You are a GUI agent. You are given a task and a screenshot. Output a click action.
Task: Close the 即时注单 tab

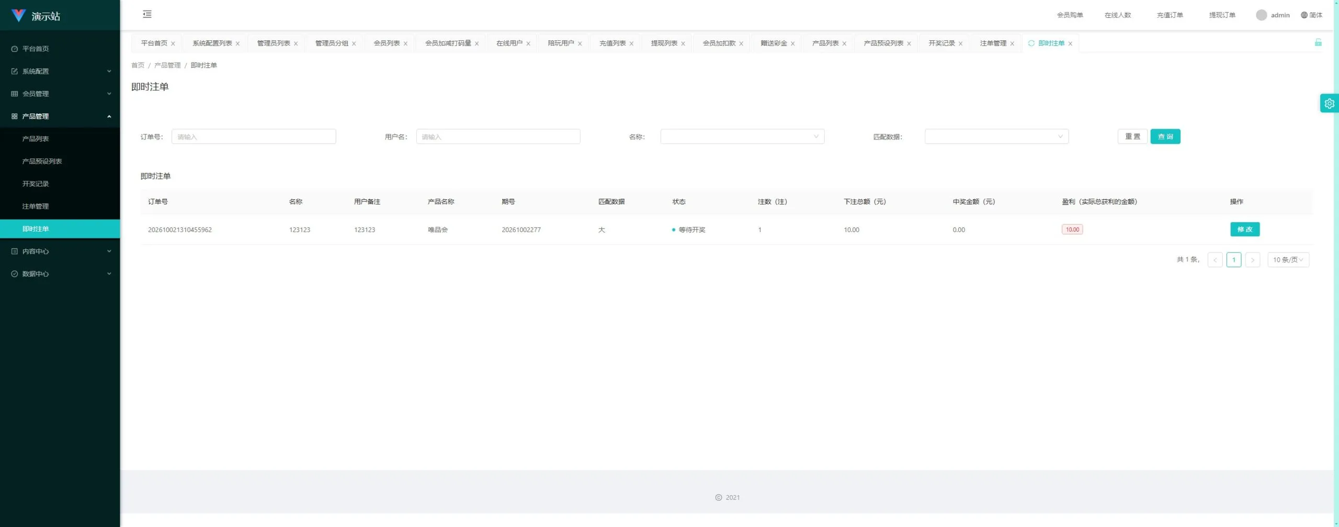pyautogui.click(x=1070, y=44)
